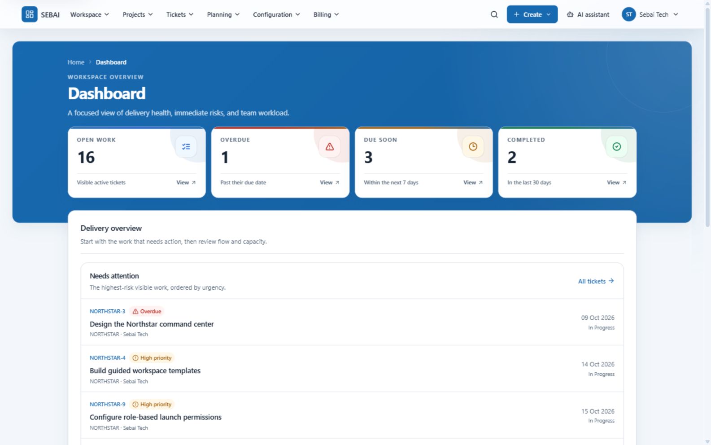Click the SEBAI logo icon
Viewport: 711px width, 445px height.
(30, 14)
